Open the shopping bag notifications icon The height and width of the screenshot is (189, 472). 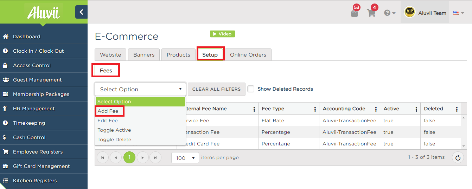pyautogui.click(x=355, y=13)
